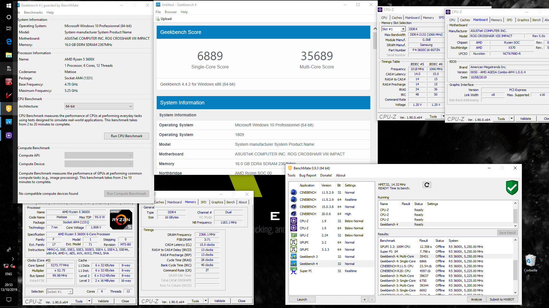Select CINEBENCH 11.5.2.9 64-bit Realtime icon
Image resolution: width=549 pixels, height=308 pixels.
pos(293,200)
